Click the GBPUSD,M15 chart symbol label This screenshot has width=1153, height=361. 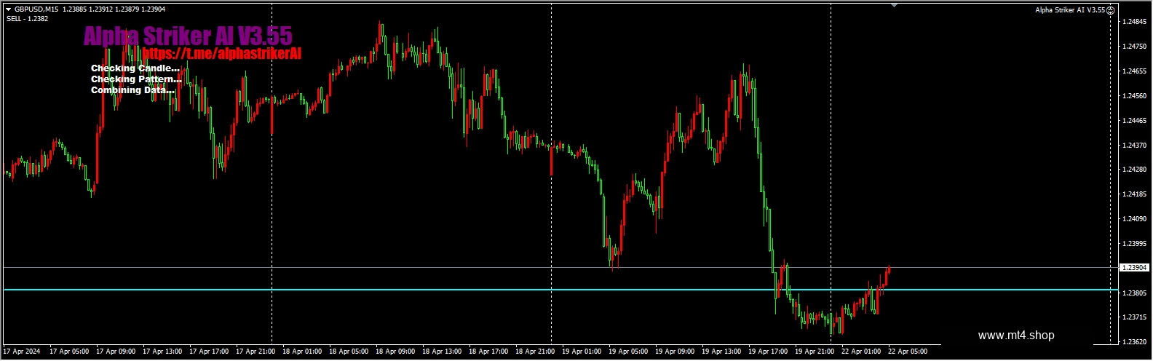coord(36,9)
